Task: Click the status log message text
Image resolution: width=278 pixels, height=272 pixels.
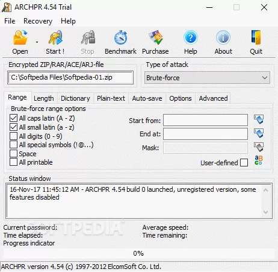Action: (x=133, y=193)
